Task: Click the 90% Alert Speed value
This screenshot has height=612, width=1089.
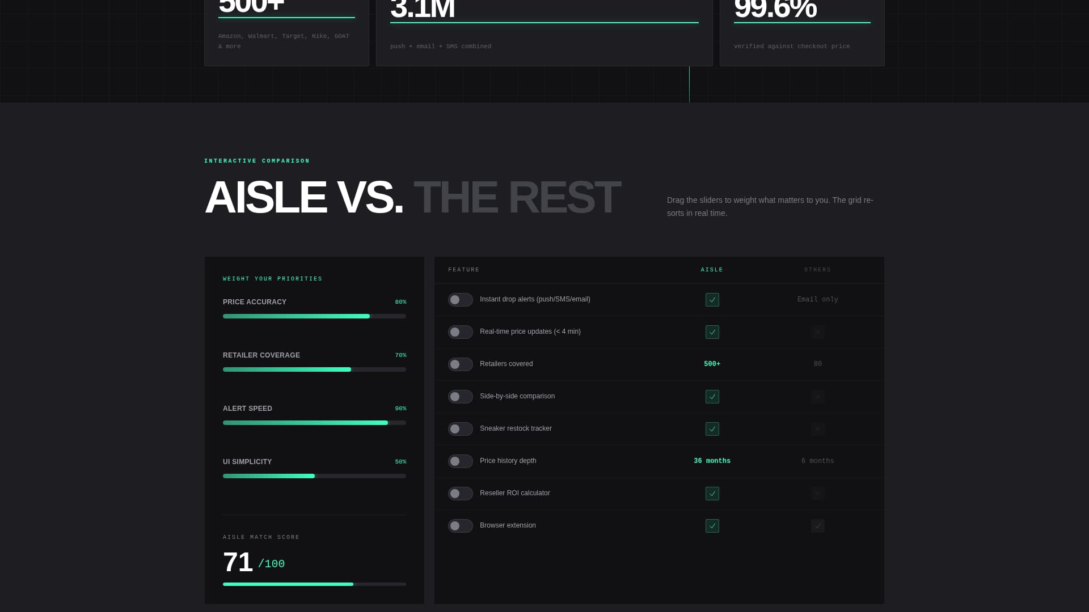Action: 400,409
